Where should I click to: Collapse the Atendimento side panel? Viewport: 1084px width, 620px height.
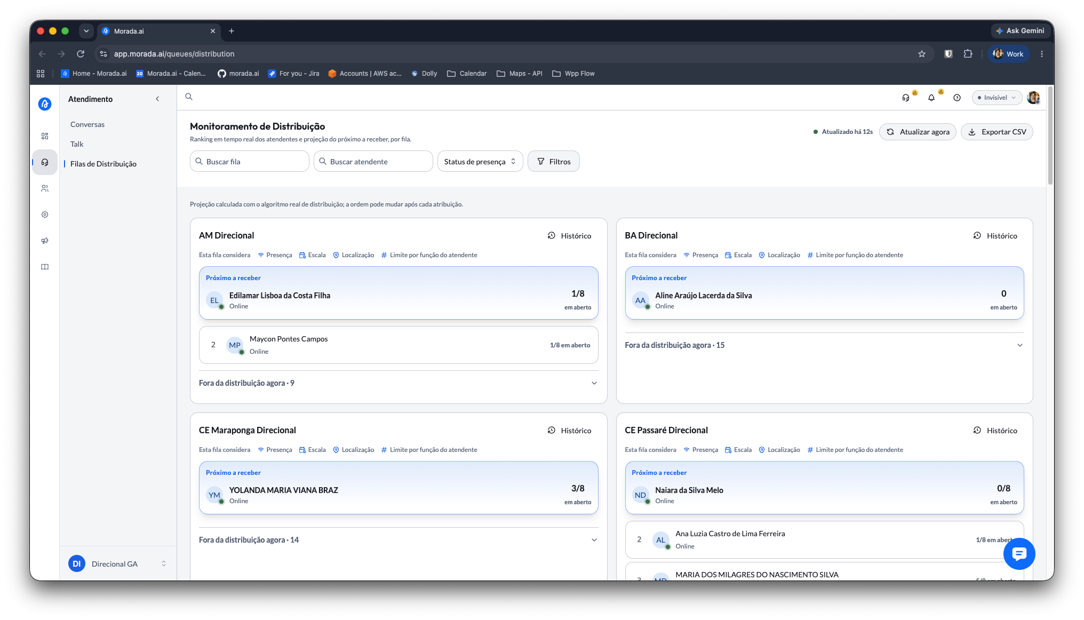tap(157, 99)
